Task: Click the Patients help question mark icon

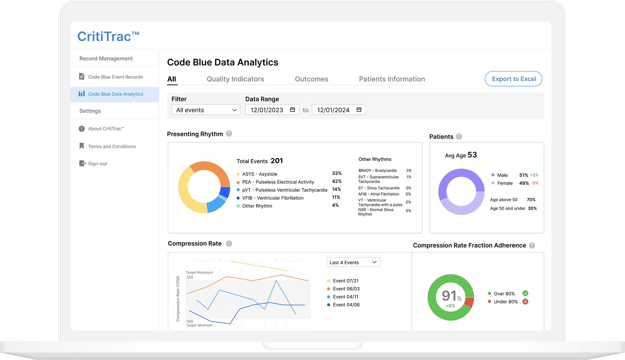Action: point(459,137)
